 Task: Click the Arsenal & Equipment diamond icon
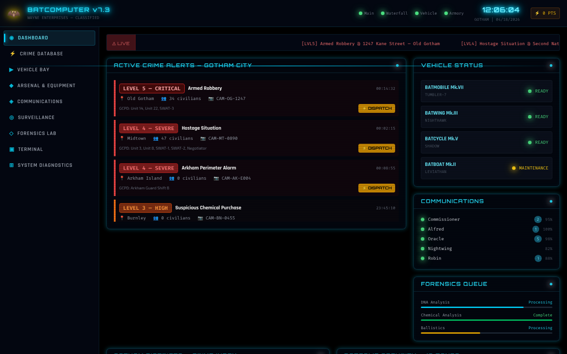11,85
